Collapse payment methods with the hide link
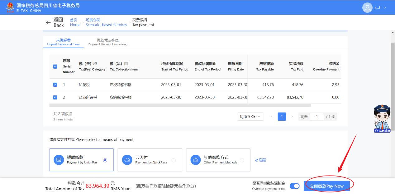Screen dimensions: 395x194 pos(260,160)
